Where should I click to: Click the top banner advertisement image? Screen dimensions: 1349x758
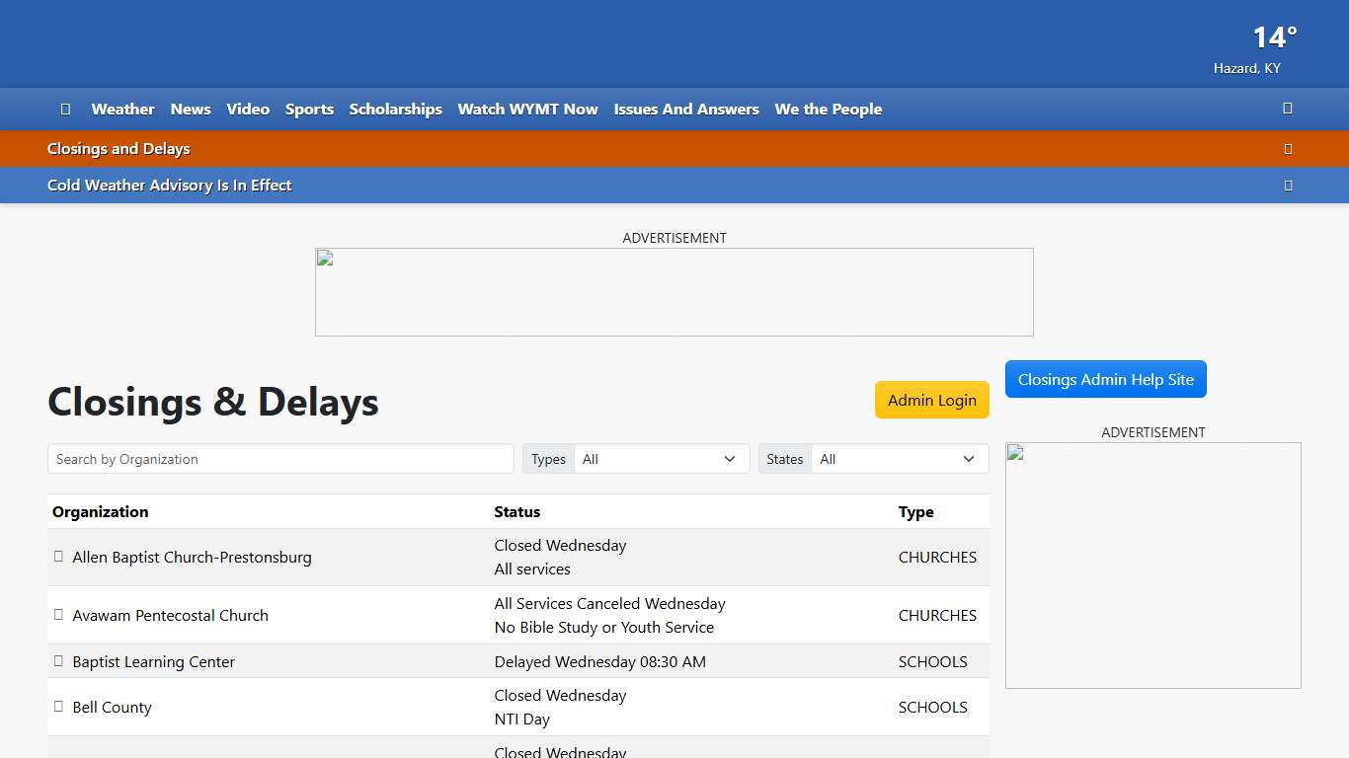coord(674,292)
